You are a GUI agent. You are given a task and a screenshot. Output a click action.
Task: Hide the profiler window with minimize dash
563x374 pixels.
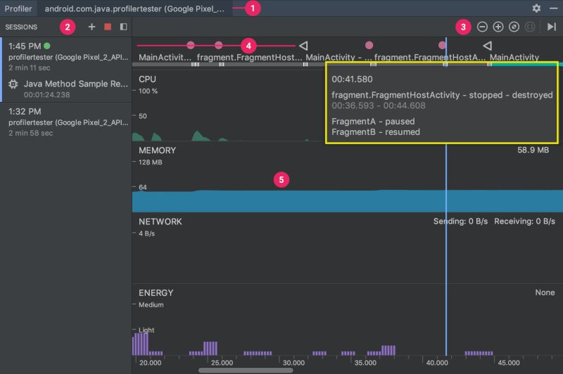553,8
